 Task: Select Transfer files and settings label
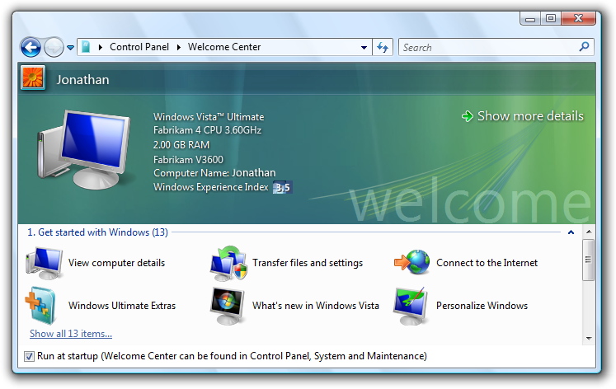pyautogui.click(x=308, y=263)
